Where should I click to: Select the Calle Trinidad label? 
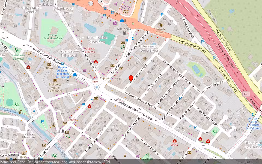[x=152, y=149]
